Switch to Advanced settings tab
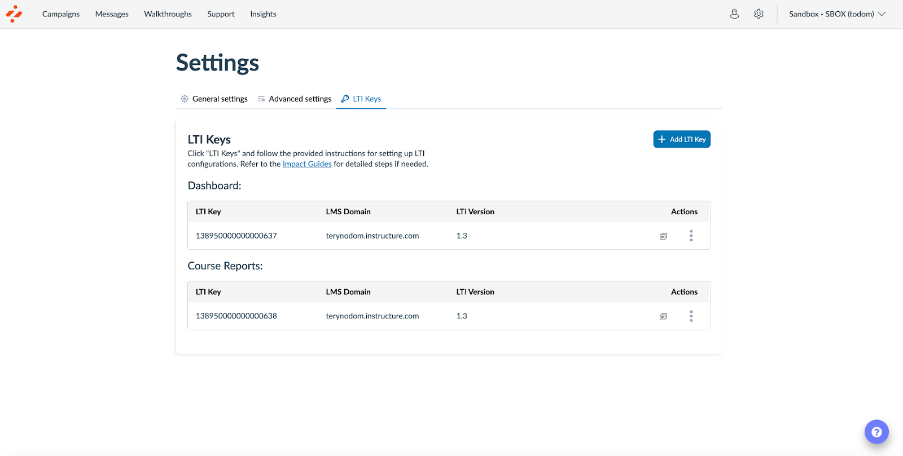 pyautogui.click(x=295, y=99)
